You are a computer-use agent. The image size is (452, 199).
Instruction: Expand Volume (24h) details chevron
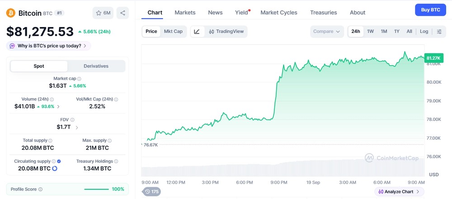pyautogui.click(x=58, y=106)
